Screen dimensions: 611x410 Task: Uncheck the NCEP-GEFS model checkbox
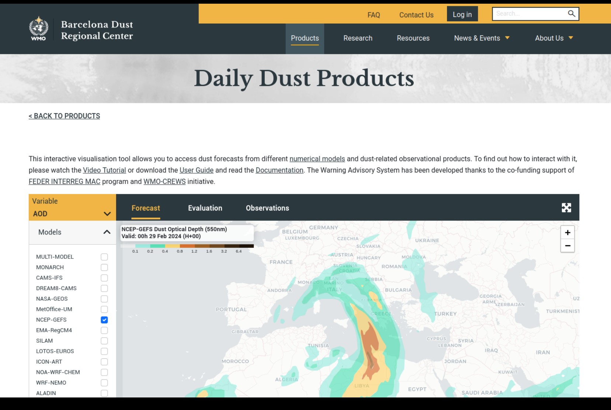pos(104,320)
